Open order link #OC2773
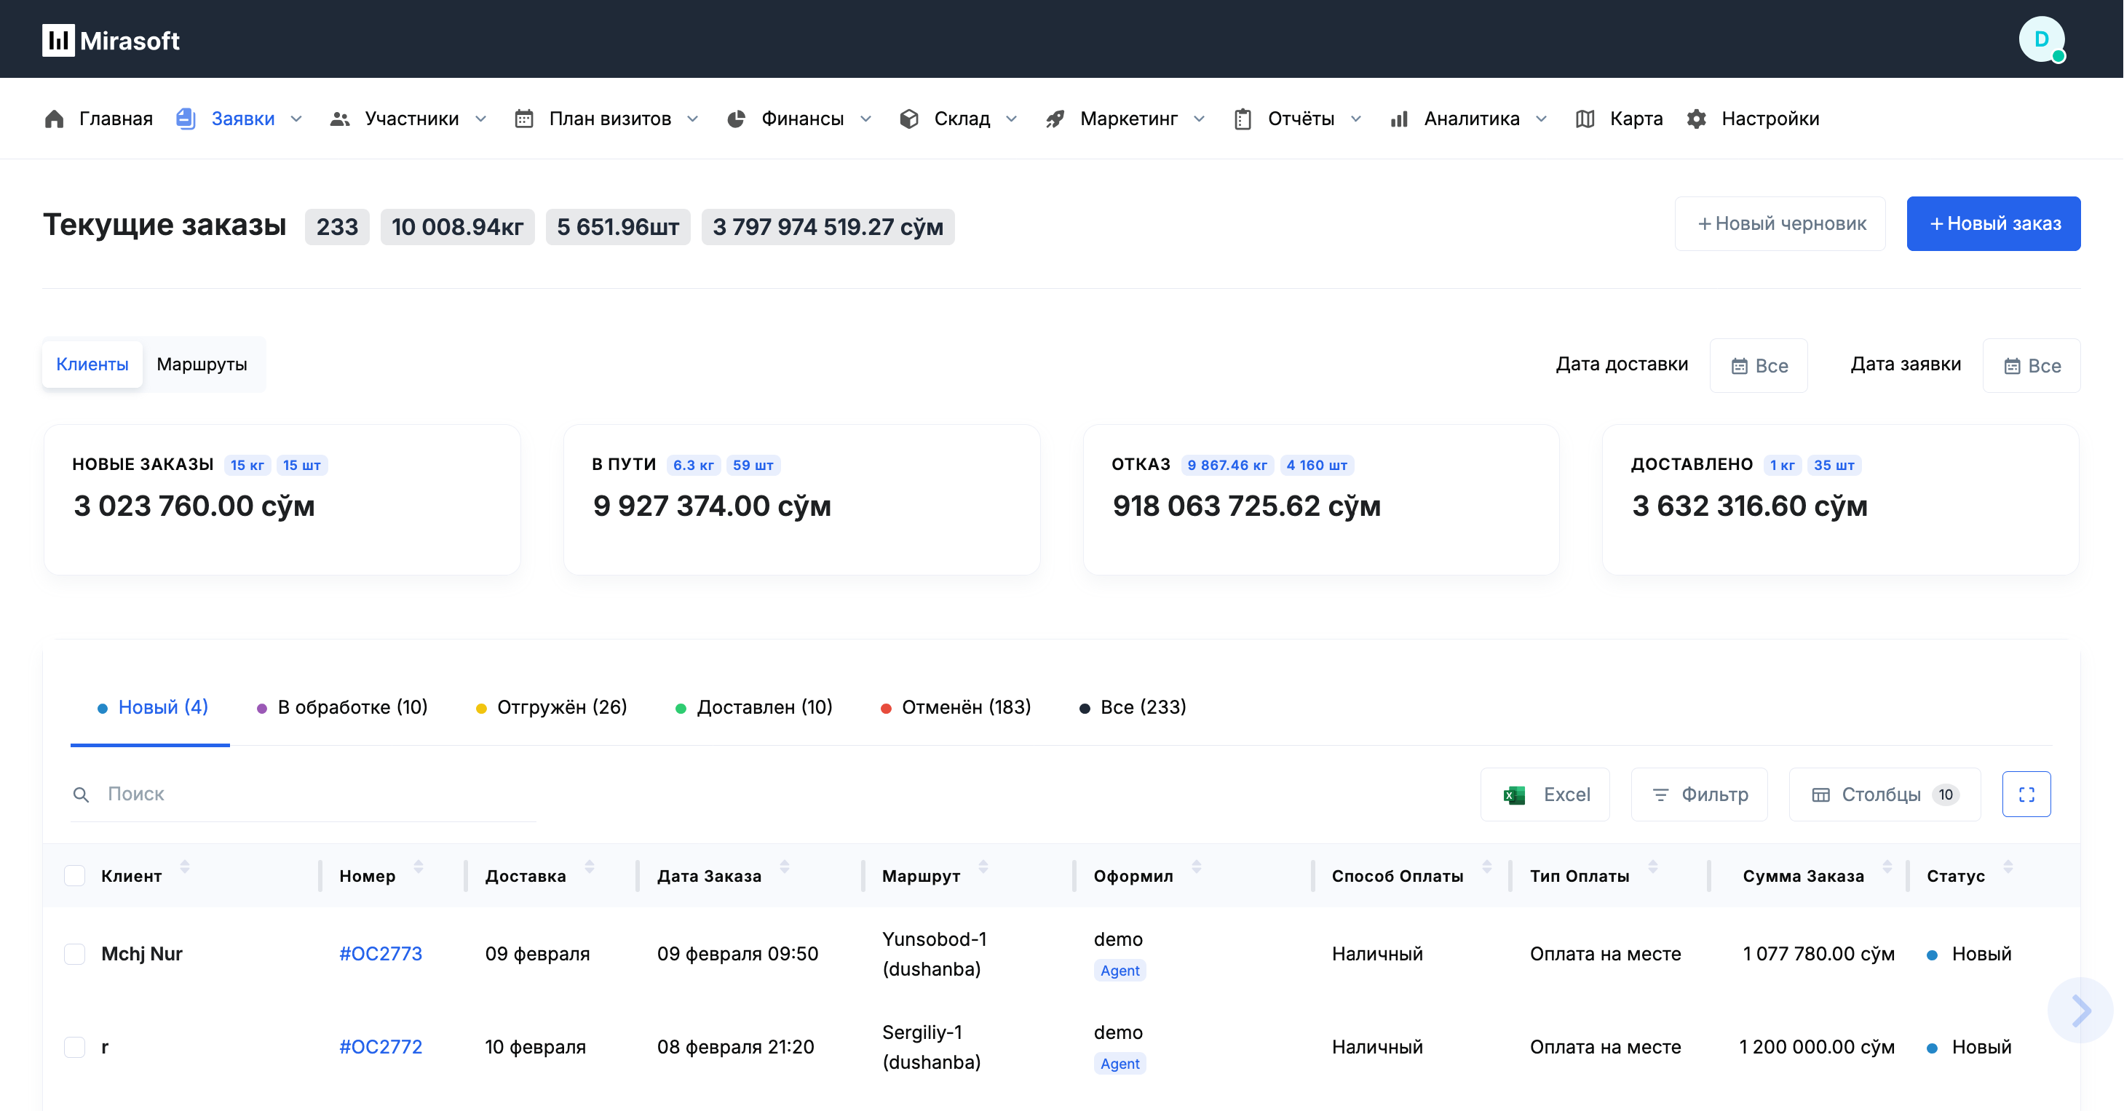 (380, 954)
